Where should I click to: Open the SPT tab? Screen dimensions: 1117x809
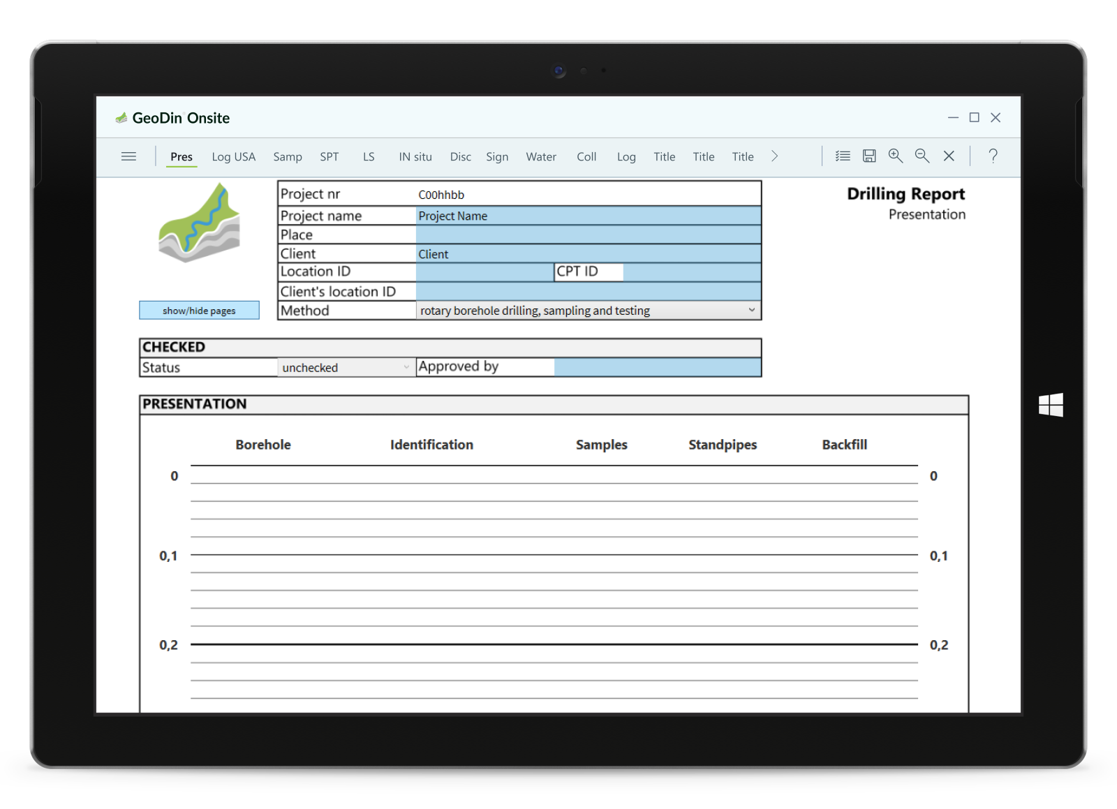(x=329, y=157)
